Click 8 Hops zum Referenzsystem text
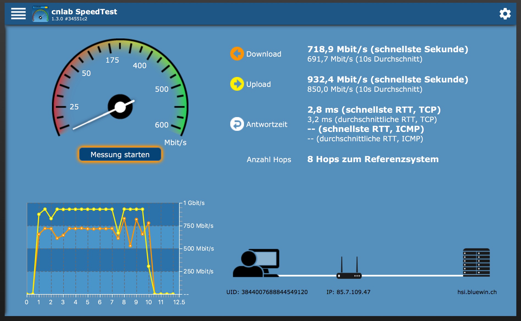 [x=373, y=159]
